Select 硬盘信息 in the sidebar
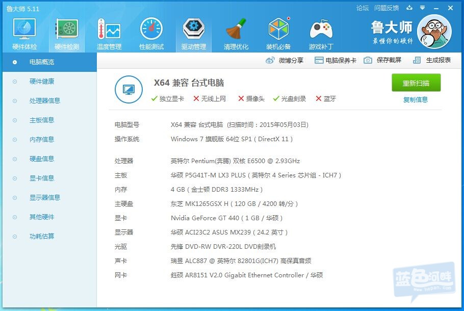Image resolution: width=464 pixels, height=311 pixels. [x=49, y=159]
